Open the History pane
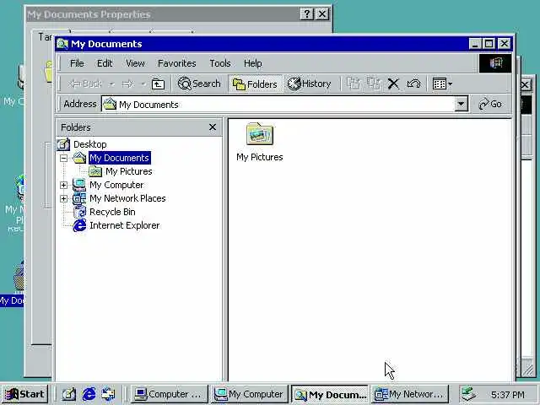Image resolution: width=540 pixels, height=405 pixels. click(310, 84)
